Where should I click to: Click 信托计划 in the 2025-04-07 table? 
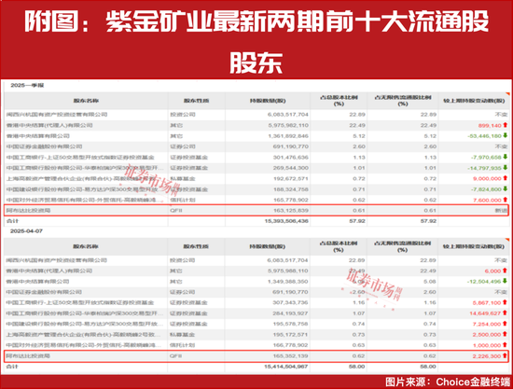[x=182, y=345]
